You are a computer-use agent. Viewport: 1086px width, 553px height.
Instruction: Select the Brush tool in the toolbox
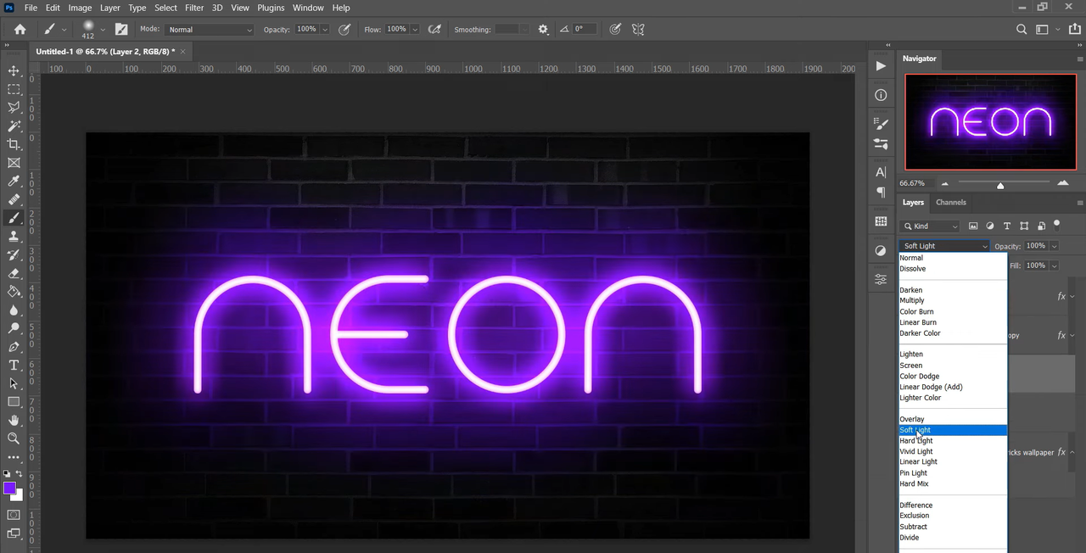[14, 218]
